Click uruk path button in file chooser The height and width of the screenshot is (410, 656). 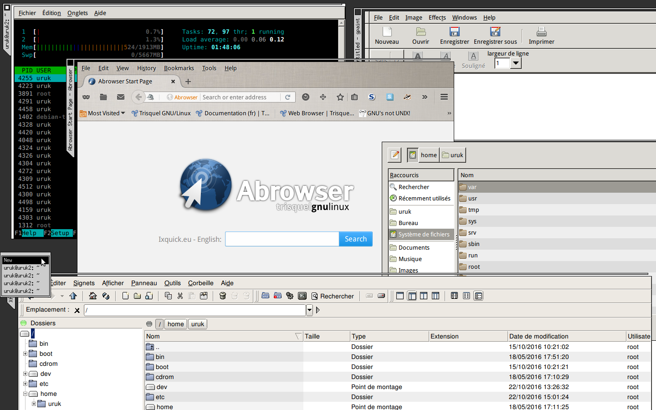453,155
